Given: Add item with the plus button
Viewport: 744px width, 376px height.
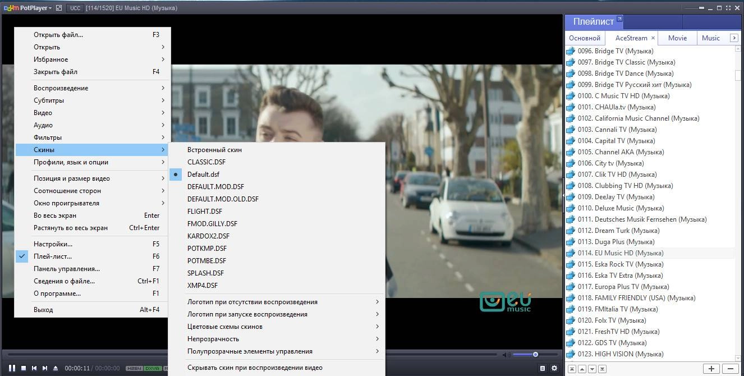Looking at the screenshot, I should click(711, 369).
